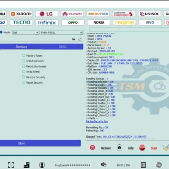Click the search field above the log
Viewport: 169px width, 169px height.
coord(129,30)
